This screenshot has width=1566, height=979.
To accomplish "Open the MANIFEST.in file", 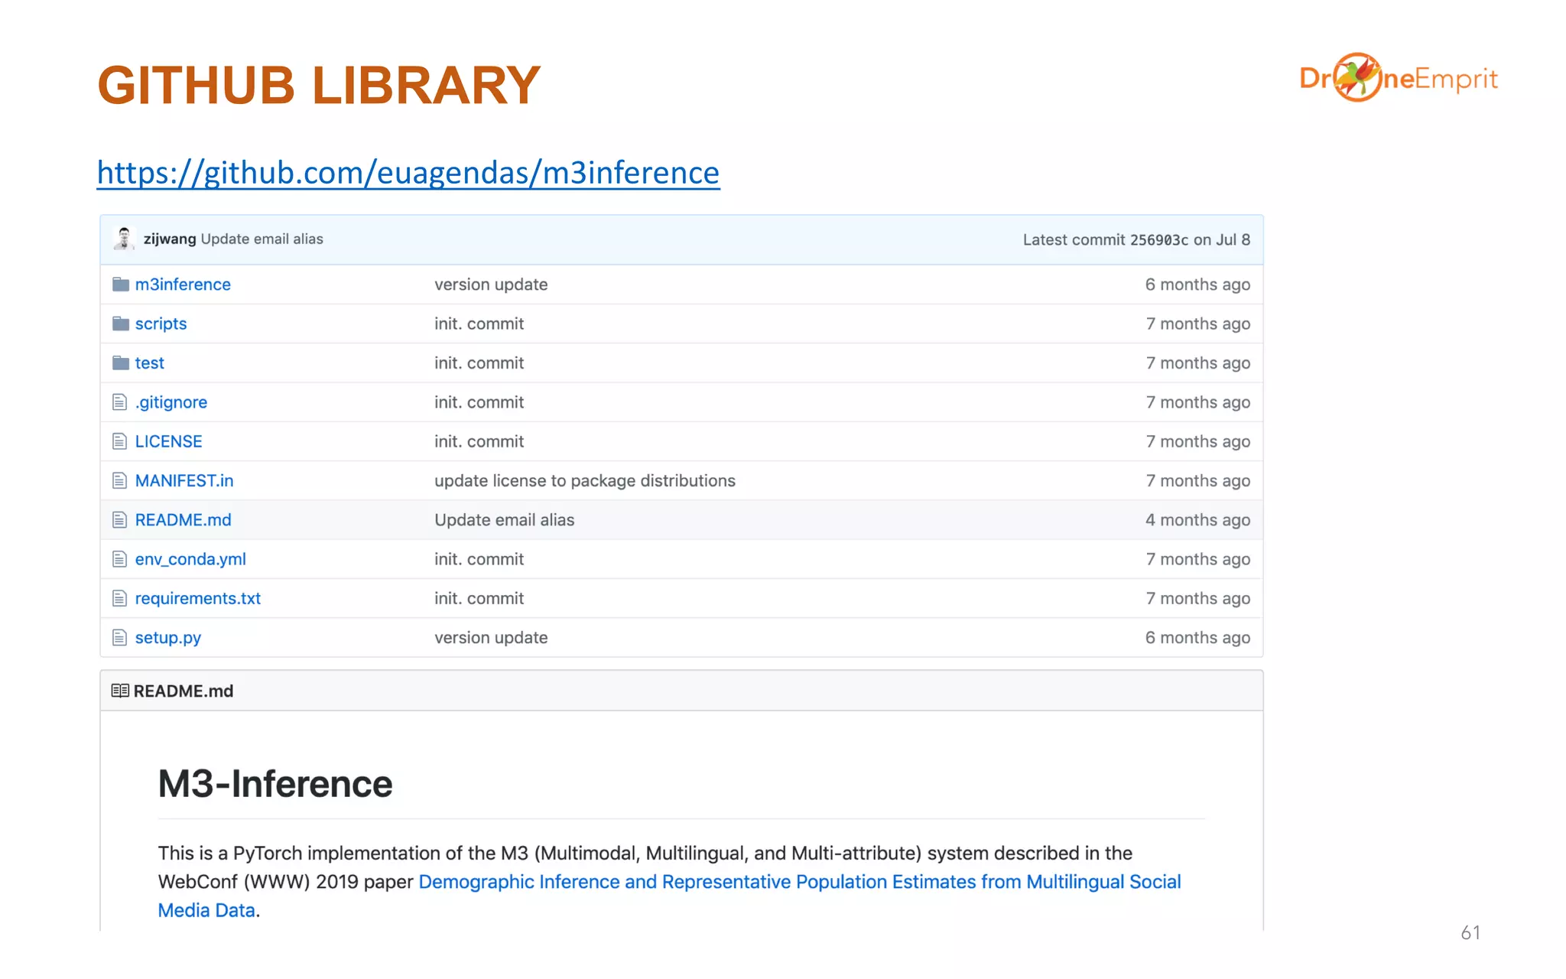I will 184,480.
